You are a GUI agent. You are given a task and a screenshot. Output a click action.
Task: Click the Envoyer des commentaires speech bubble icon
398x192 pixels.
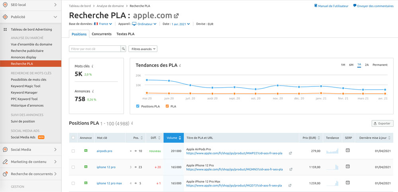click(x=355, y=6)
